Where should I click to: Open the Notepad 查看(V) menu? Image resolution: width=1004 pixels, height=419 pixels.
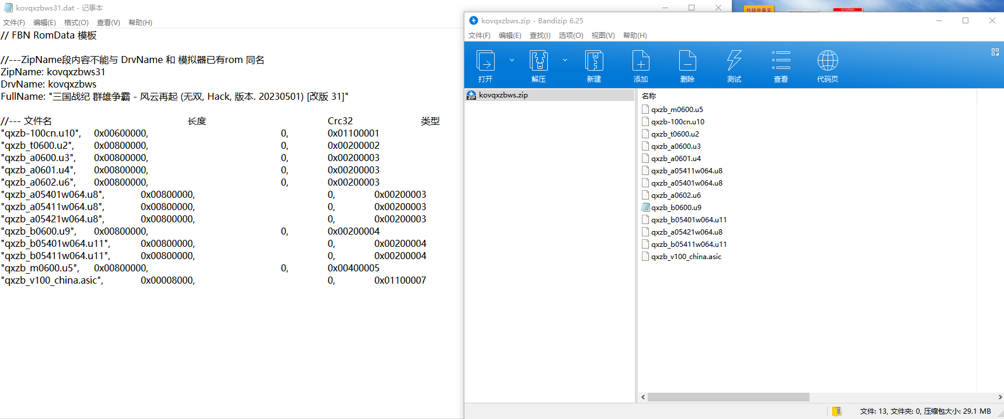109,23
